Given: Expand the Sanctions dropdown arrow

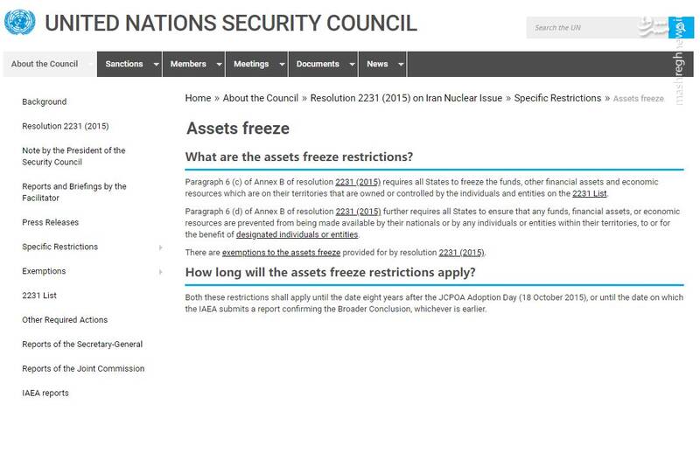Looking at the screenshot, I should tap(156, 64).
